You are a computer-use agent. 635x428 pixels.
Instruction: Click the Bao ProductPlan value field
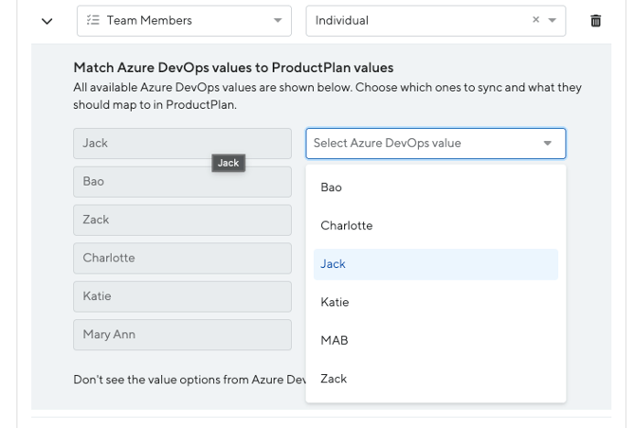click(182, 182)
